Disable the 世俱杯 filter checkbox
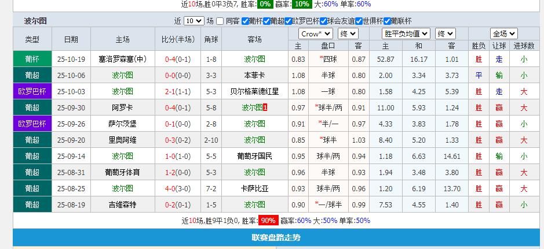544x249 pixels. [x=358, y=21]
